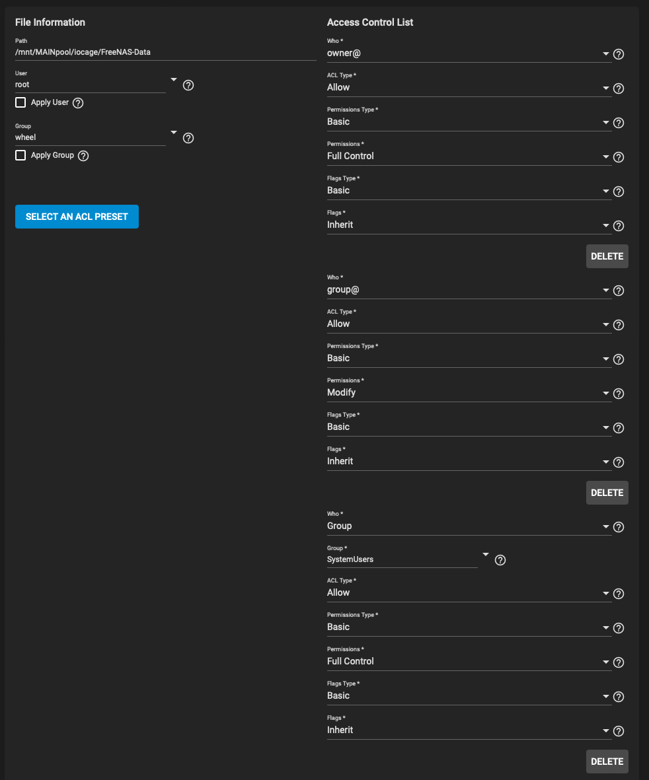Delete the owner@ ACL entry
649x780 pixels.
click(607, 256)
